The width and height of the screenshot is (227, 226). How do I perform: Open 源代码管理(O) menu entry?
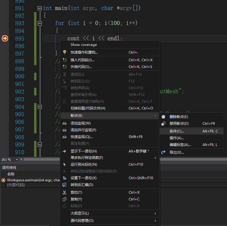click(110, 221)
